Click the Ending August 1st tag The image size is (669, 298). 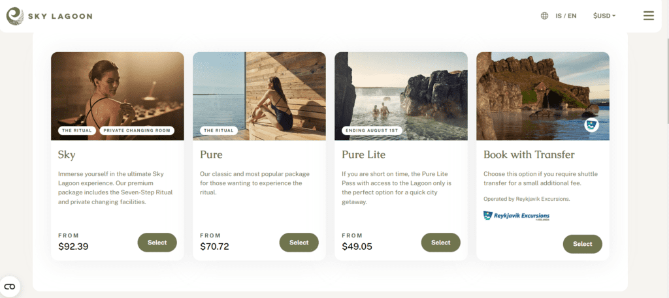pos(372,130)
